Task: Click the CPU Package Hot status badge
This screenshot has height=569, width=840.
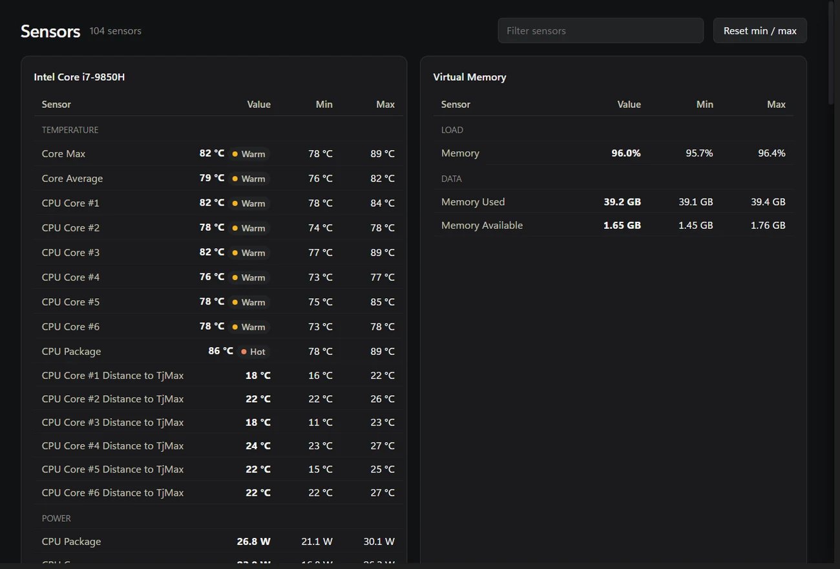Action: (x=253, y=352)
